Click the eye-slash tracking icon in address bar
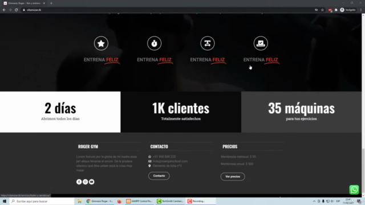The height and width of the screenshot is (205, 365). click(316, 10)
